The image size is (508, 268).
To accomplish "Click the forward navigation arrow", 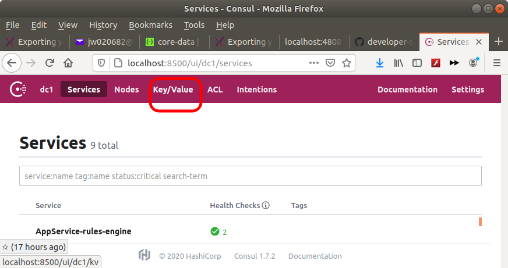I will [31, 63].
